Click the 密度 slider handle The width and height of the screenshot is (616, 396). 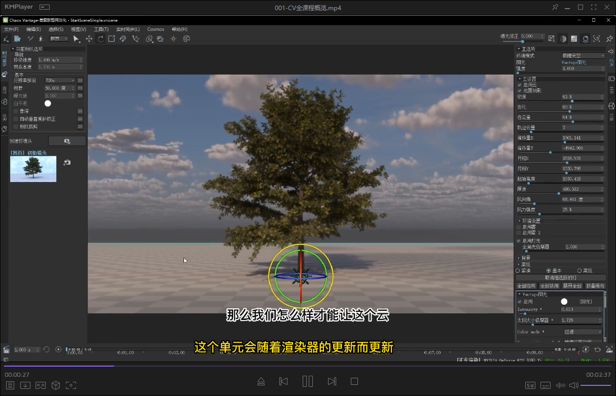point(572,101)
